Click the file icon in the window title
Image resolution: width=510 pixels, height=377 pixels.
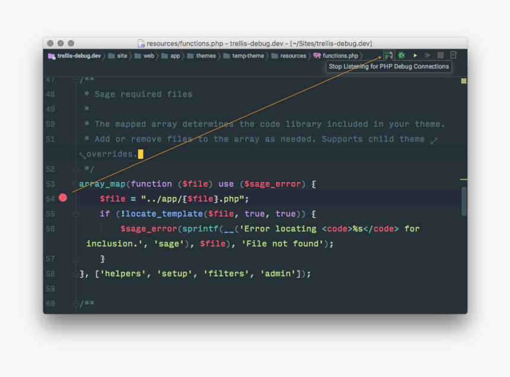[x=141, y=43]
